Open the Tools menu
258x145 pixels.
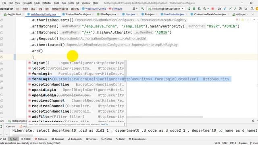[71, 3]
